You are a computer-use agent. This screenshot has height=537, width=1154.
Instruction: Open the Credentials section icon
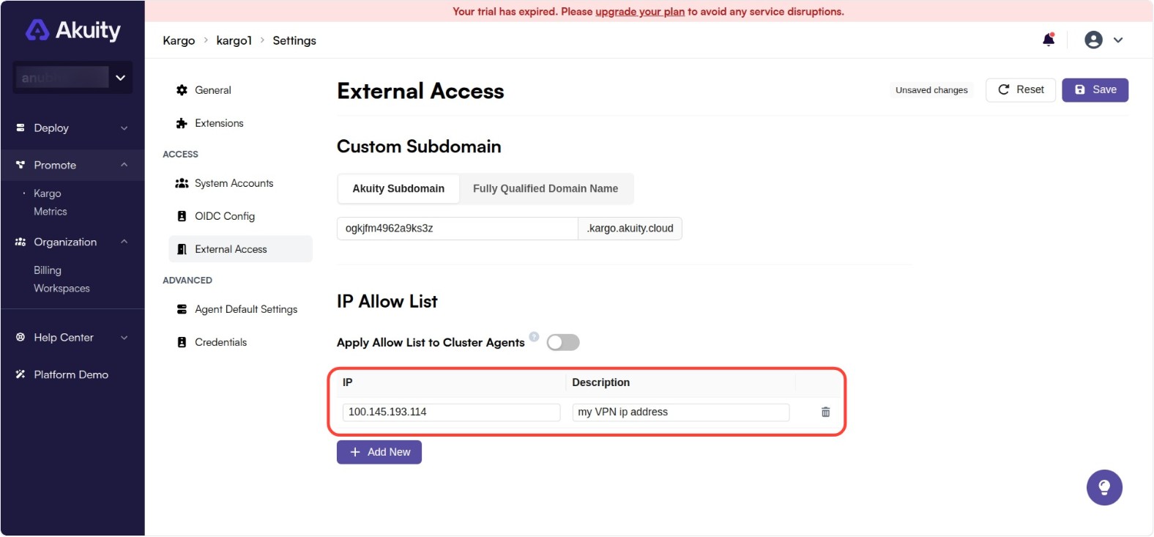coord(182,341)
